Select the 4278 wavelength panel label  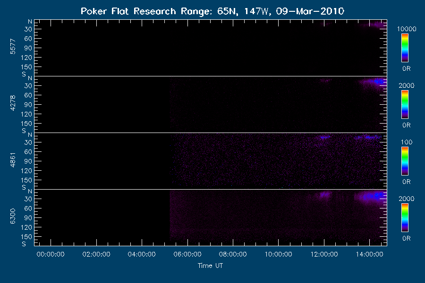(x=13, y=103)
